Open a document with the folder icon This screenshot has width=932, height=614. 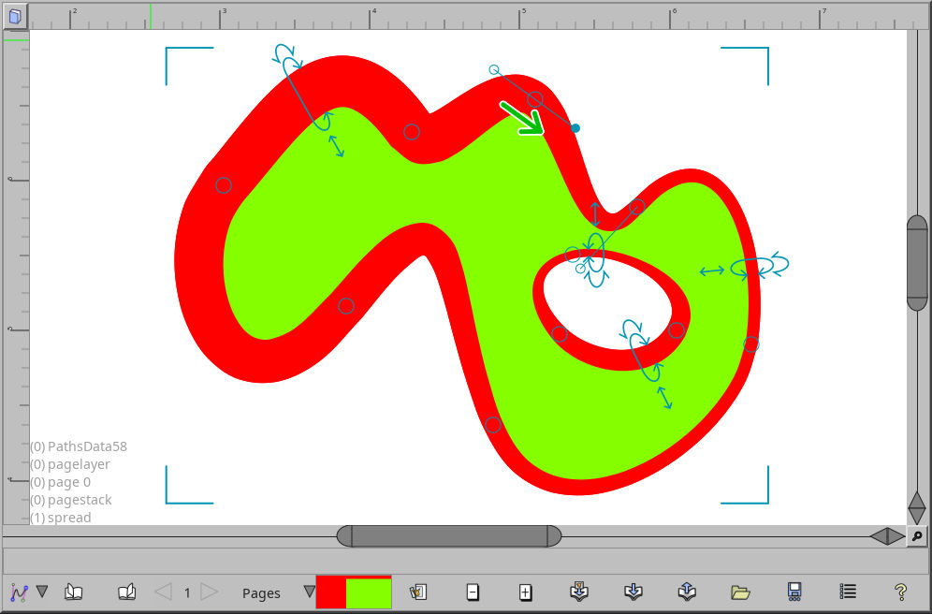(x=740, y=592)
